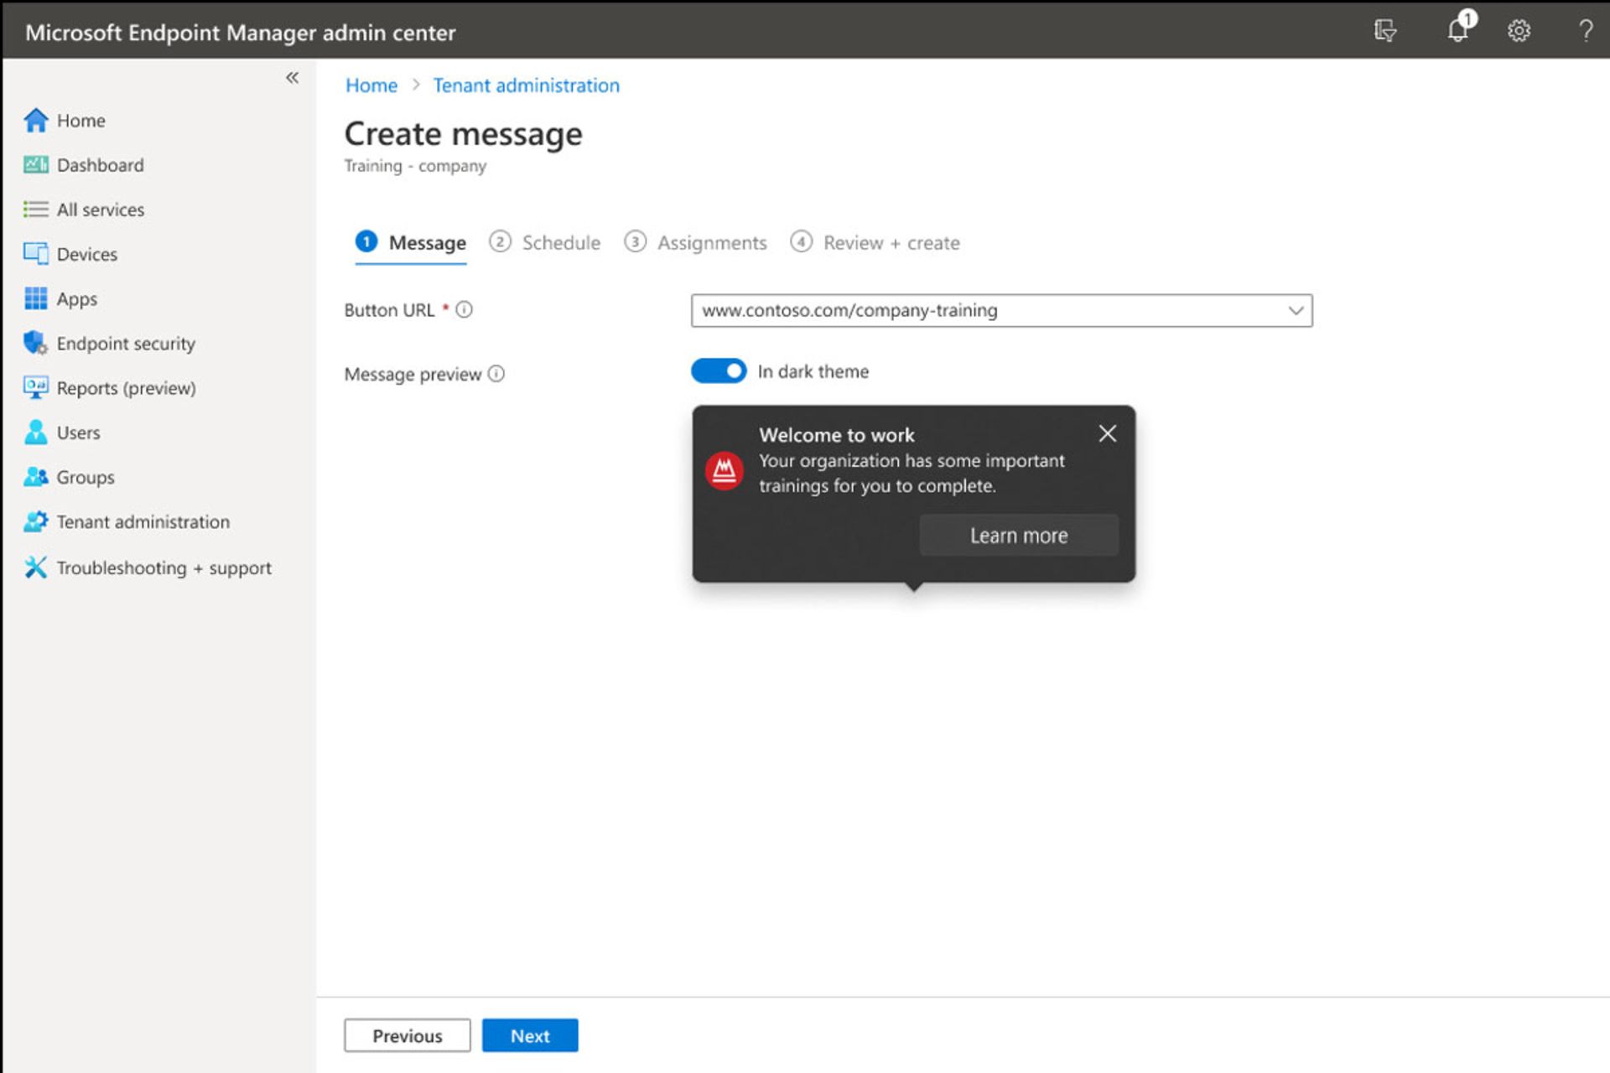Open portal settings gear icon
The height and width of the screenshot is (1073, 1610).
[1519, 31]
